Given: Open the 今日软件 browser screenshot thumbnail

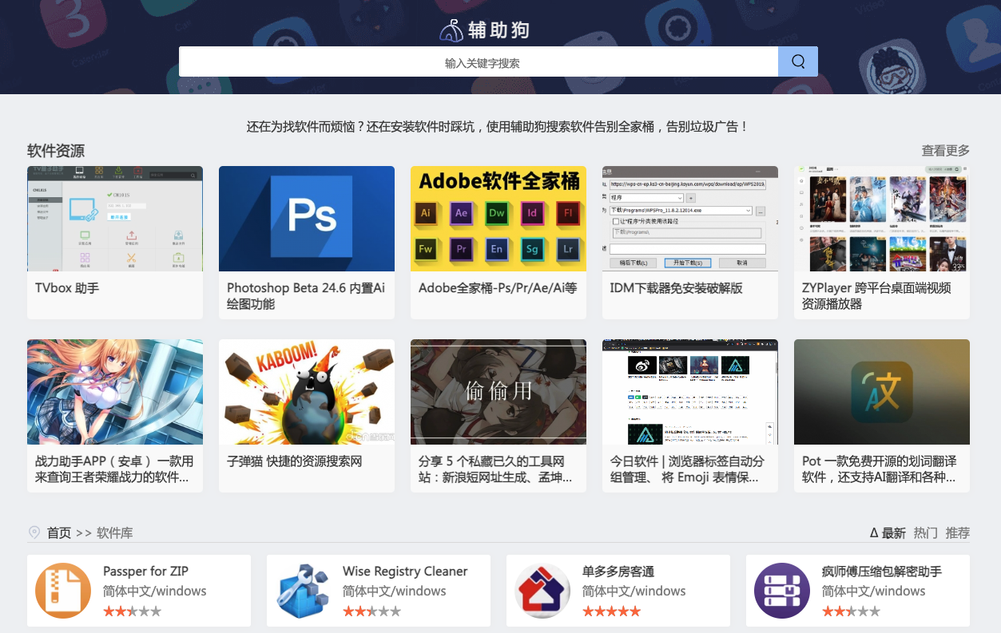Looking at the screenshot, I should (690, 392).
